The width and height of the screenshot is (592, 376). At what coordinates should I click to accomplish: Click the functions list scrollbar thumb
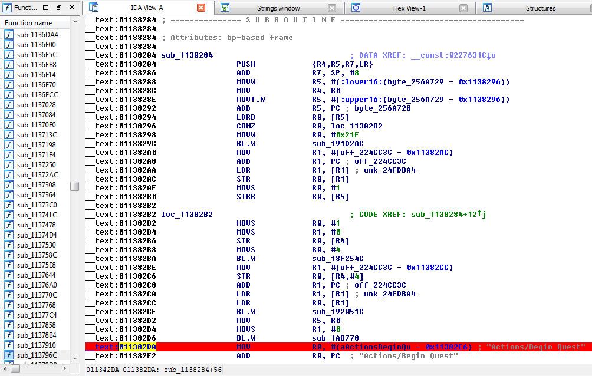74,186
